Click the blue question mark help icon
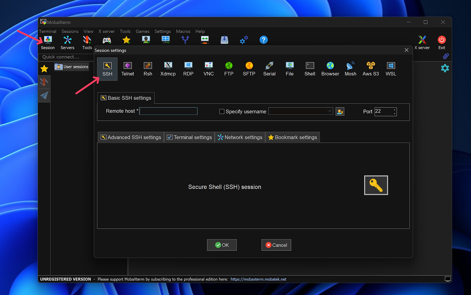Image resolution: width=471 pixels, height=295 pixels. click(263, 40)
